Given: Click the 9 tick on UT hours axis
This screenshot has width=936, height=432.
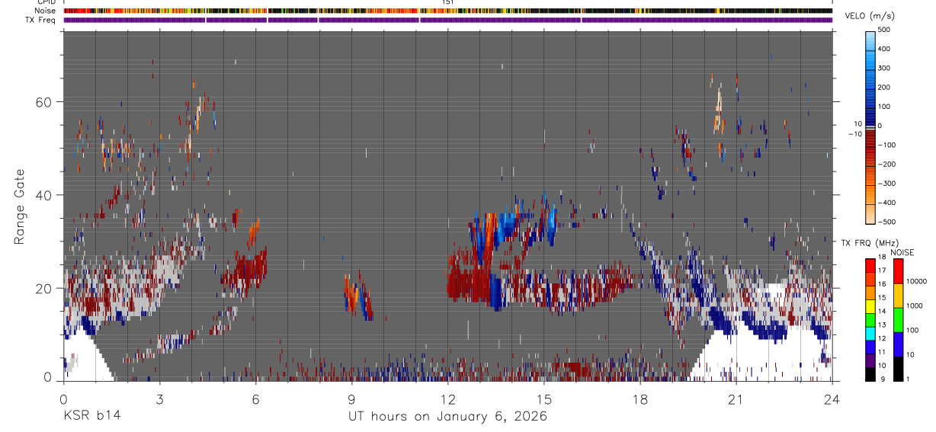Looking at the screenshot, I should 351,398.
